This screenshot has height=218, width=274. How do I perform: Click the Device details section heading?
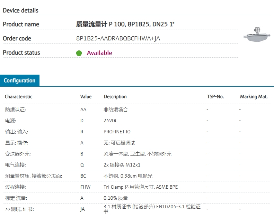coord(21,10)
